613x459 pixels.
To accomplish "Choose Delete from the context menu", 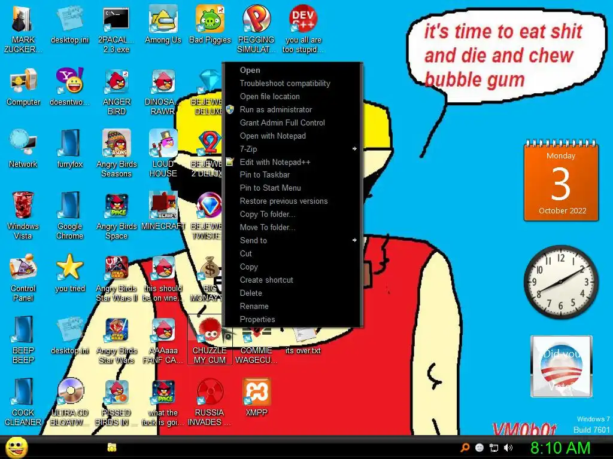I will tap(292, 293).
